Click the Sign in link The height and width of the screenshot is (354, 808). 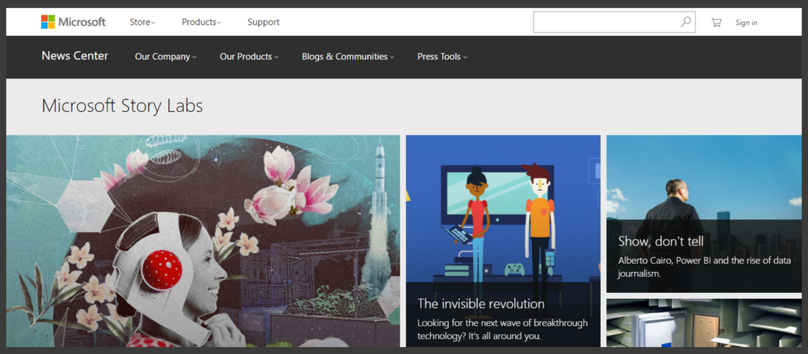click(x=746, y=22)
